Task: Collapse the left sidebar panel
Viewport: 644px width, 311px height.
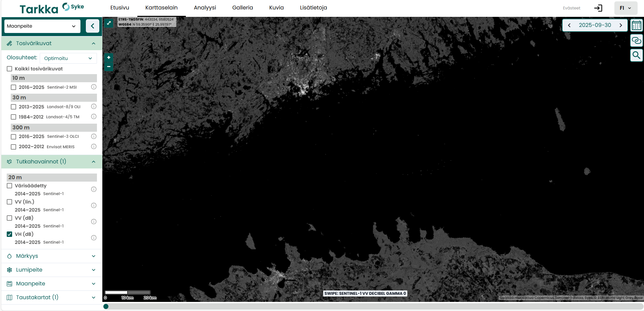Action: point(92,26)
